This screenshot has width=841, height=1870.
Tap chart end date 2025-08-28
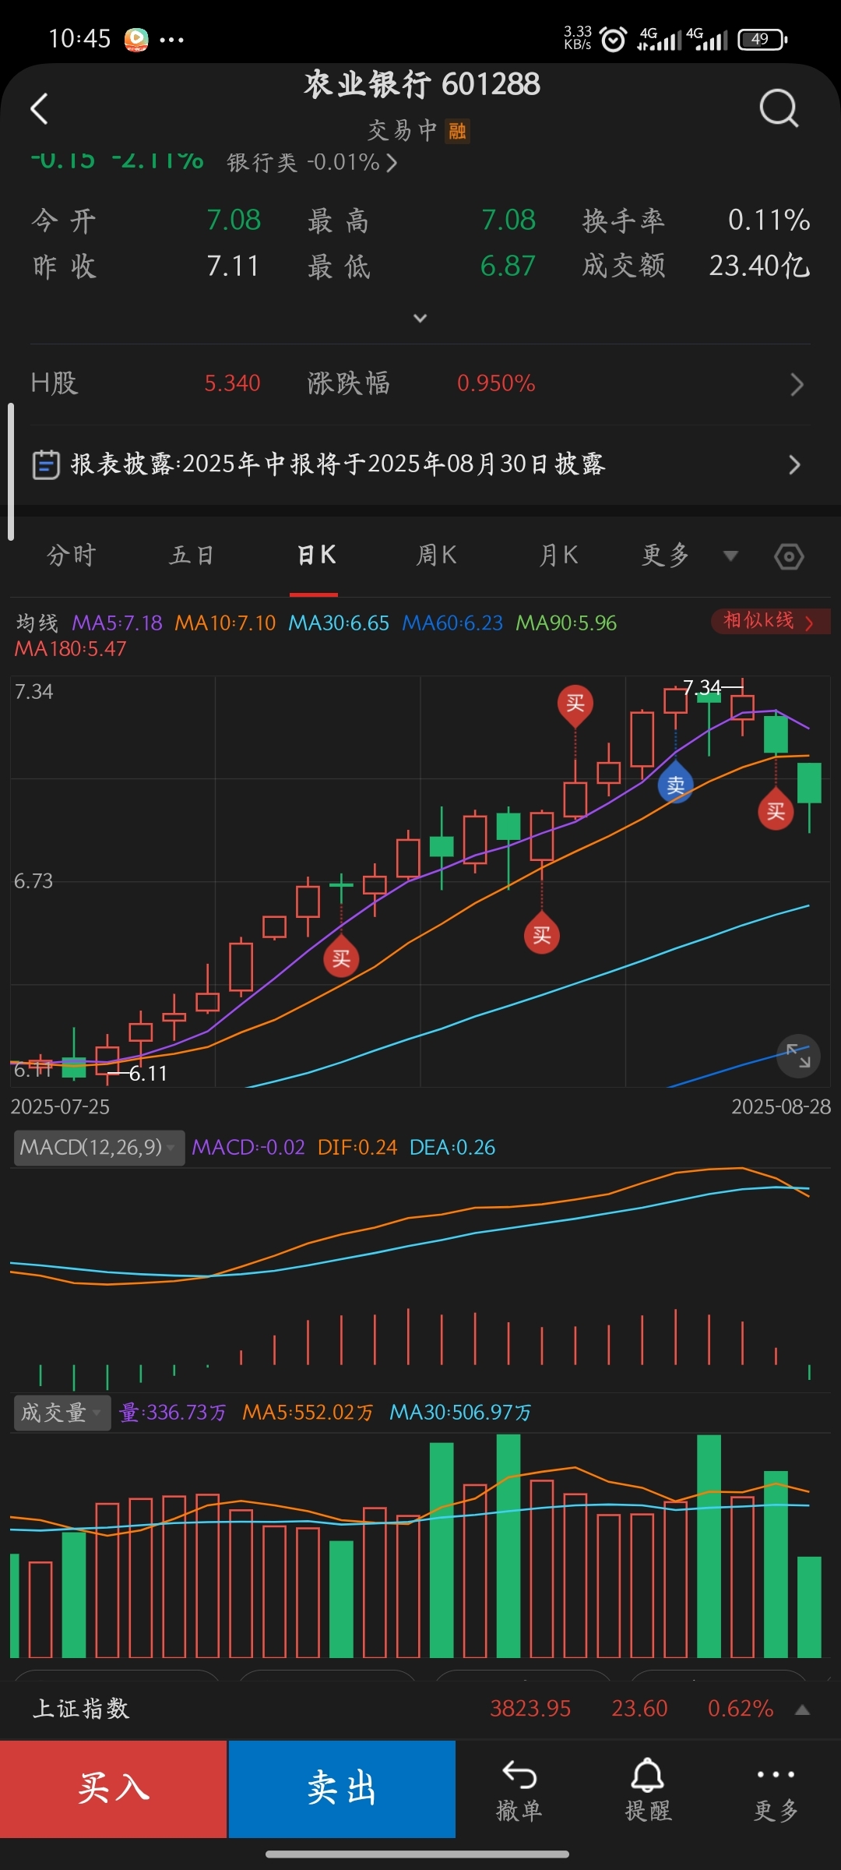click(x=781, y=1107)
